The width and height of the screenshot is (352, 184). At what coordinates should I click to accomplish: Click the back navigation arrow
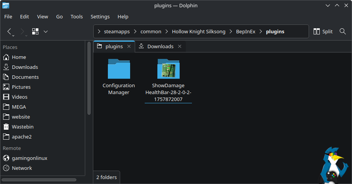(x=10, y=31)
